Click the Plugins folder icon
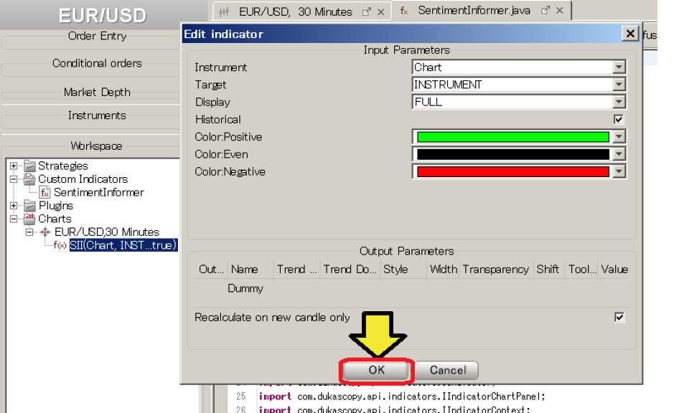The image size is (674, 413). (29, 206)
